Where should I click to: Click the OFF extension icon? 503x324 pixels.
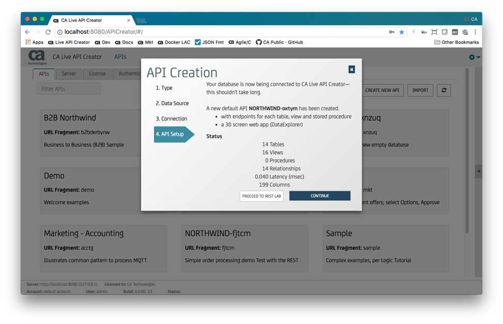(455, 32)
